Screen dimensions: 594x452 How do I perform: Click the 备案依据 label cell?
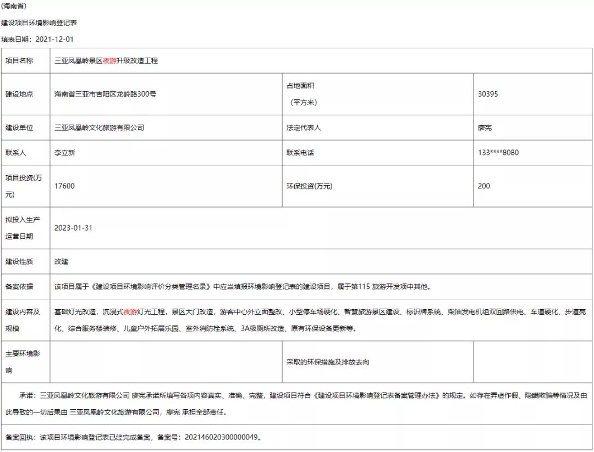click(x=19, y=287)
